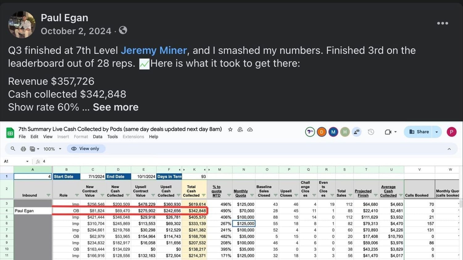Expand the Share button dropdown arrow

click(436, 132)
